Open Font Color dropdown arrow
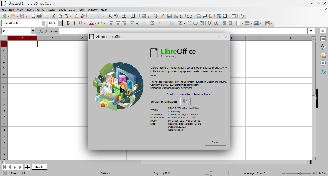This screenshot has height=176, width=328. (x=96, y=23)
